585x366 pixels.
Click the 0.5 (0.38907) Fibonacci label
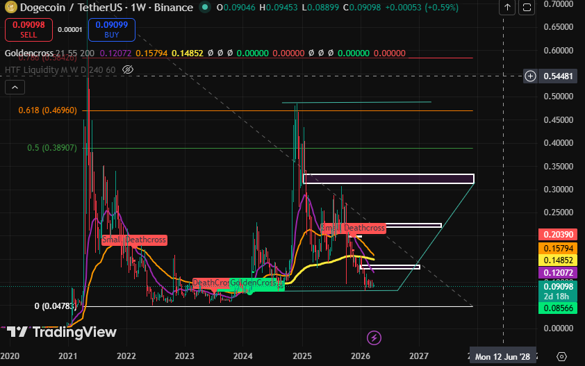coord(52,148)
